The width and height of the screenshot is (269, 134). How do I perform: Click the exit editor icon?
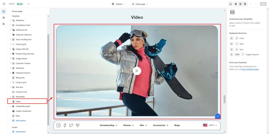pyautogui.click(x=4, y=4)
